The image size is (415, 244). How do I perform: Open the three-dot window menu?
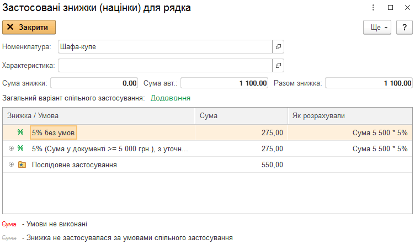tap(373, 7)
